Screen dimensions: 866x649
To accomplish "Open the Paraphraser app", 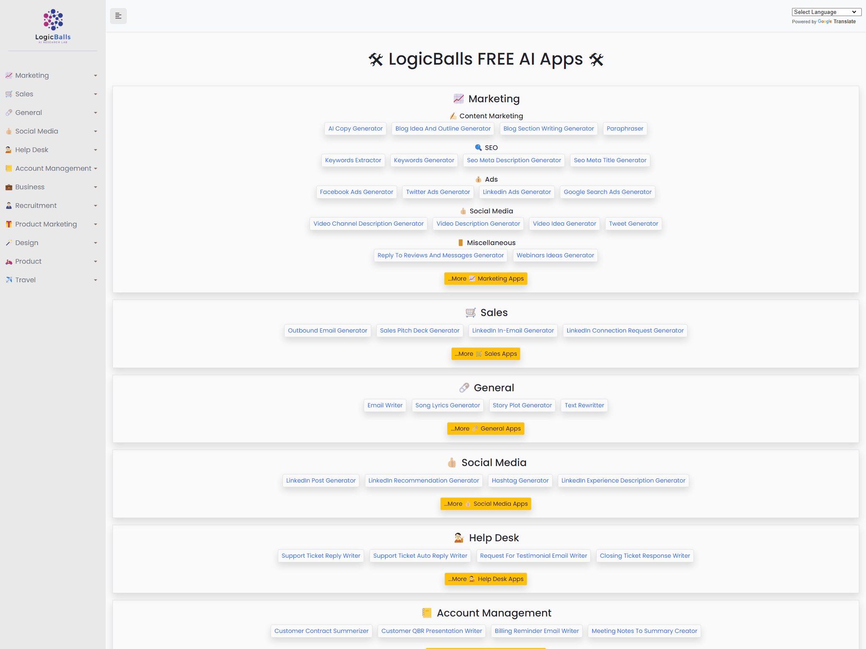I will tap(625, 129).
